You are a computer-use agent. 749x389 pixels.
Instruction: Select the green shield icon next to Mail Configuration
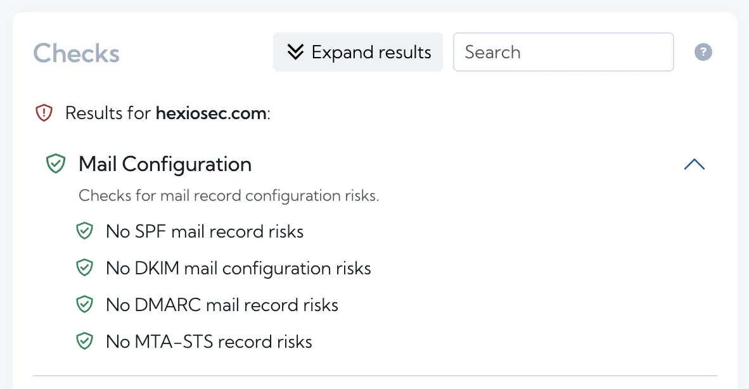(x=56, y=163)
